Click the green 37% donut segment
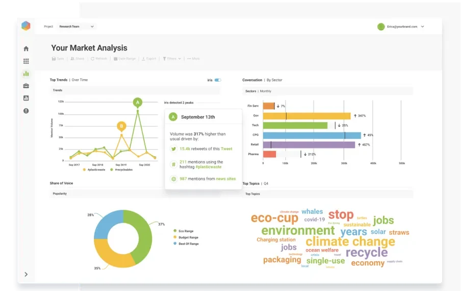 [x=143, y=235]
